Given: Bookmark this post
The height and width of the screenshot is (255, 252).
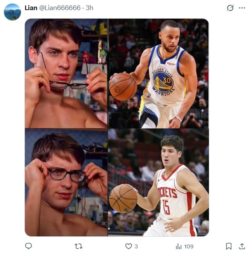Looking at the screenshot, I should coord(229,246).
